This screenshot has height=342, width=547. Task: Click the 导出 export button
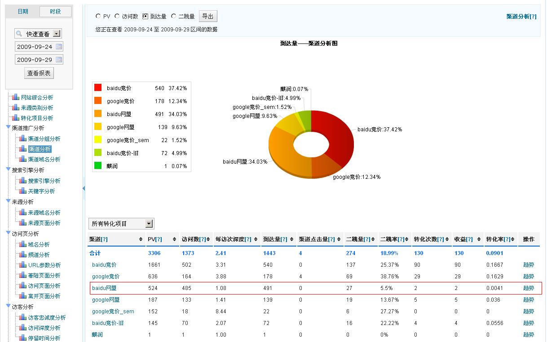tap(207, 17)
